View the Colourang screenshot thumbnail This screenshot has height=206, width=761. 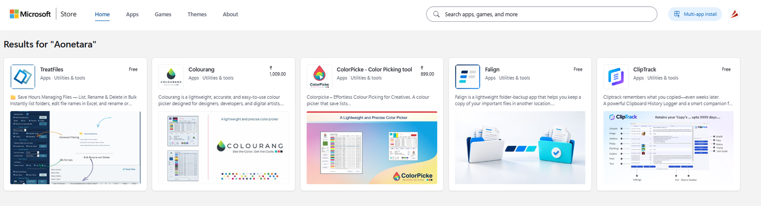224,148
